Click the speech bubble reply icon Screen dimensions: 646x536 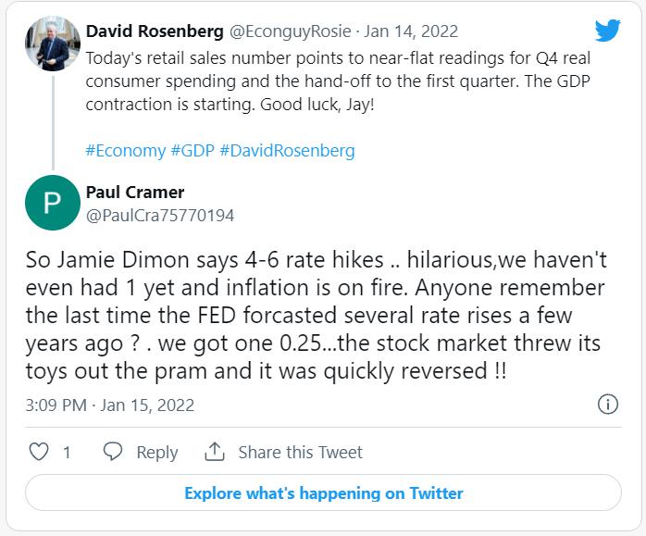pyautogui.click(x=113, y=452)
